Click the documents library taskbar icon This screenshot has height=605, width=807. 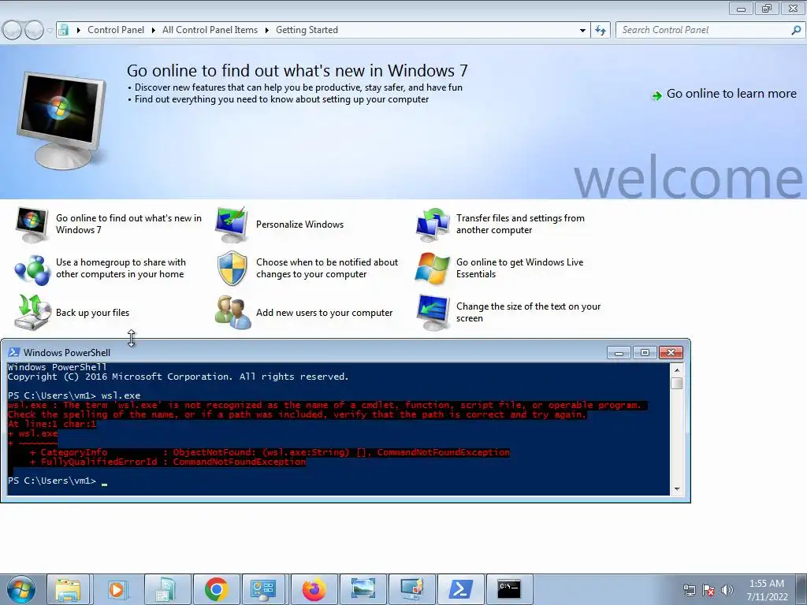(166, 589)
